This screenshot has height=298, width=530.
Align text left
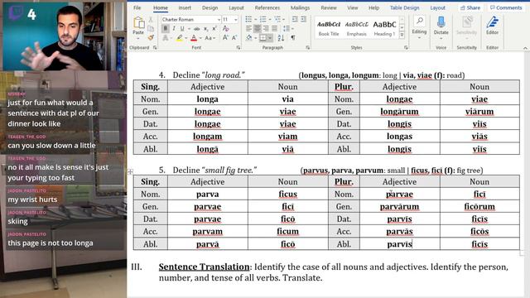point(248,29)
